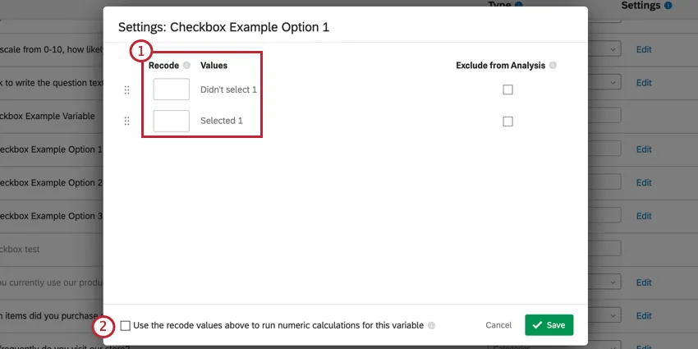
Task: Click the info icon next to Recode
Action: [x=186, y=65]
